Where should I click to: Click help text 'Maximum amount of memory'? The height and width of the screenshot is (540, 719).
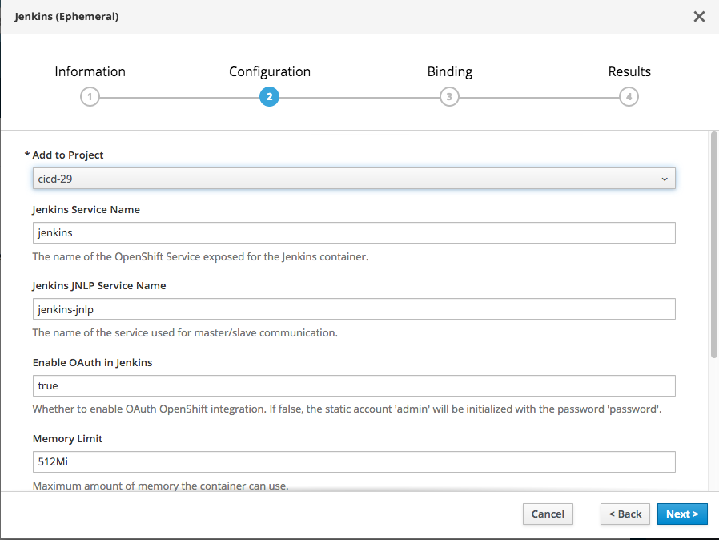[x=160, y=486]
